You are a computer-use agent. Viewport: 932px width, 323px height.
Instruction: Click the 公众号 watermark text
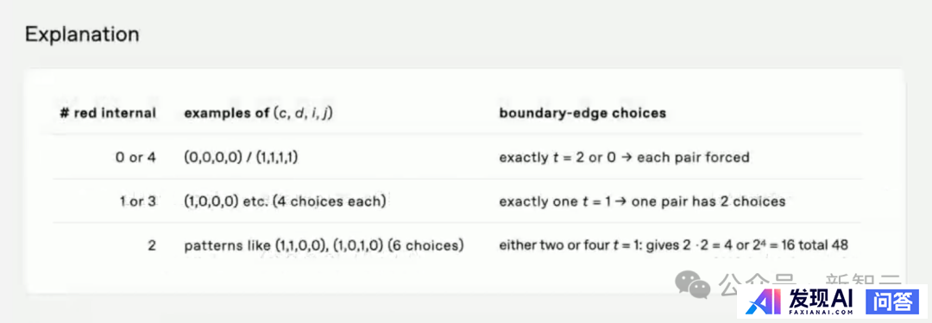756,285
